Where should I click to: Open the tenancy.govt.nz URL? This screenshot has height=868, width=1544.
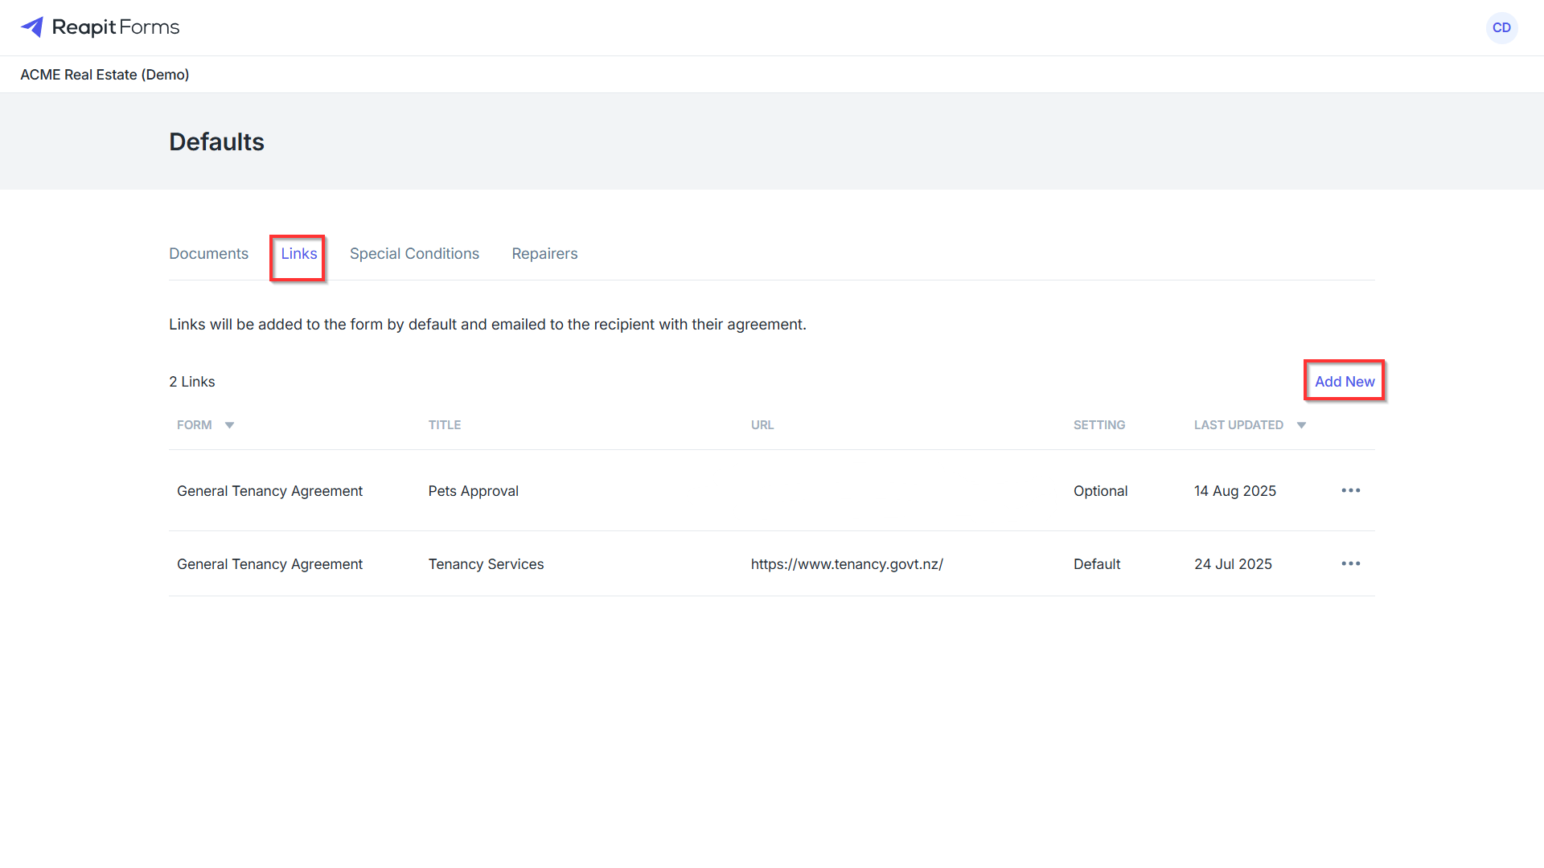tap(847, 564)
